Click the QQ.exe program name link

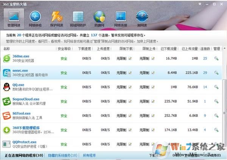19,85
